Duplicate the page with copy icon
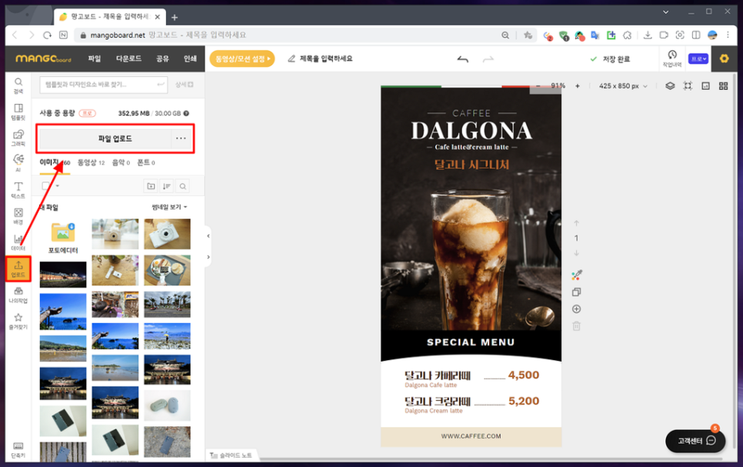 576,292
